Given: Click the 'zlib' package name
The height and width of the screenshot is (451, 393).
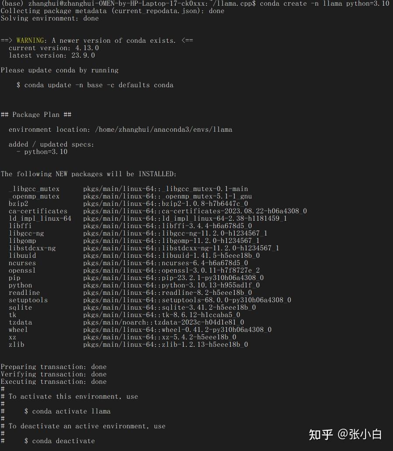Looking at the screenshot, I should pos(17,345).
